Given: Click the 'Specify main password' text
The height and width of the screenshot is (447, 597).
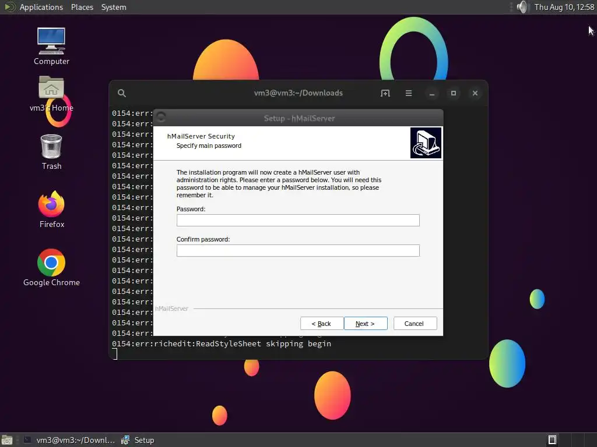Looking at the screenshot, I should pos(209,146).
